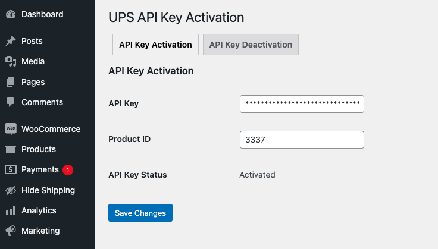Click the red Payments notification badge
Image resolution: width=438 pixels, height=249 pixels.
coord(68,170)
